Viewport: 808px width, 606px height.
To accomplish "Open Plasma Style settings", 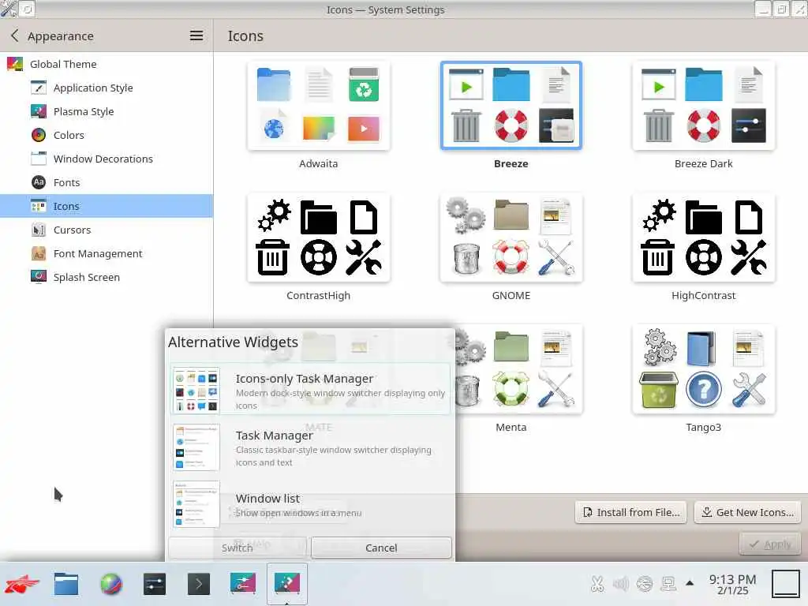I will [x=107, y=111].
